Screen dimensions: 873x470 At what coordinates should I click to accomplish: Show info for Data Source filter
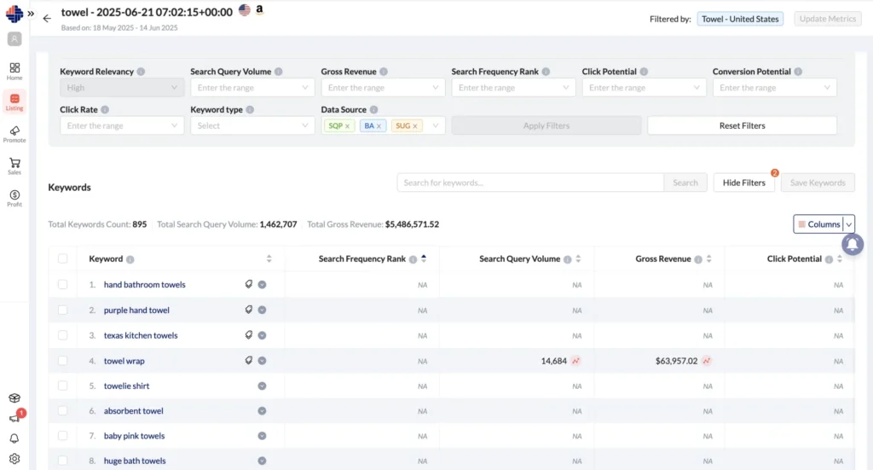[x=373, y=110]
